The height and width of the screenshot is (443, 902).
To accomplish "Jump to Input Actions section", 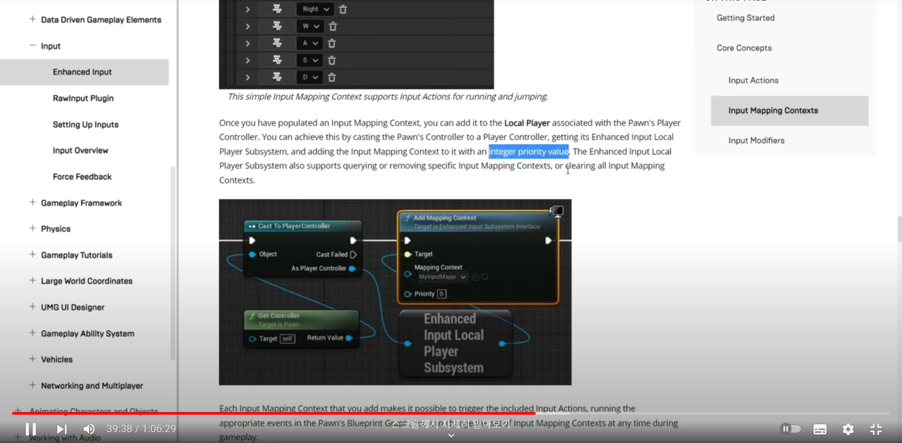I will (x=754, y=80).
